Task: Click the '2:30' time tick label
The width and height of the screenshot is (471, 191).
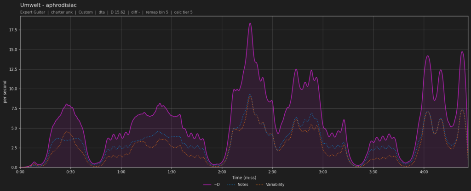Action: click(272, 172)
